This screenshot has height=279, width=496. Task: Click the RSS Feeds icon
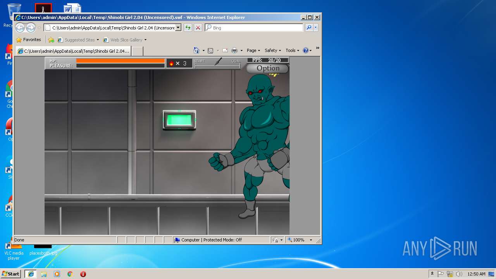(x=210, y=50)
